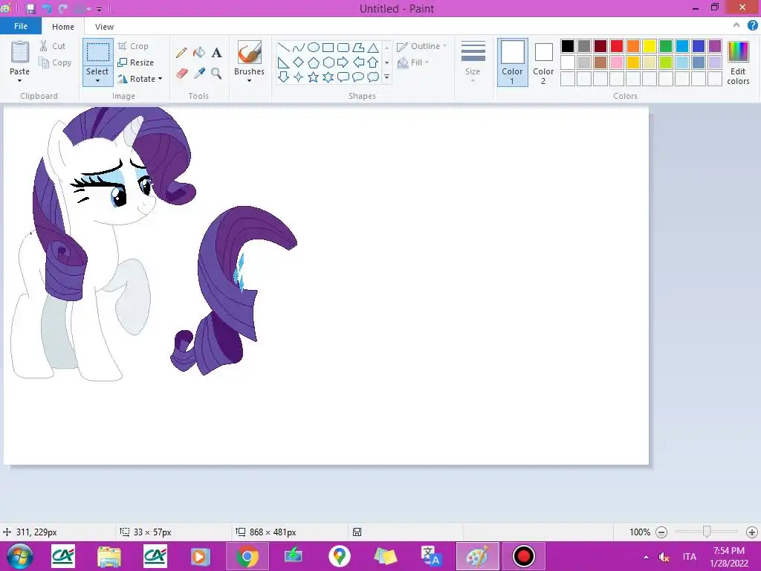This screenshot has height=571, width=761.
Task: Open Edit colors dialog
Action: [x=738, y=63]
